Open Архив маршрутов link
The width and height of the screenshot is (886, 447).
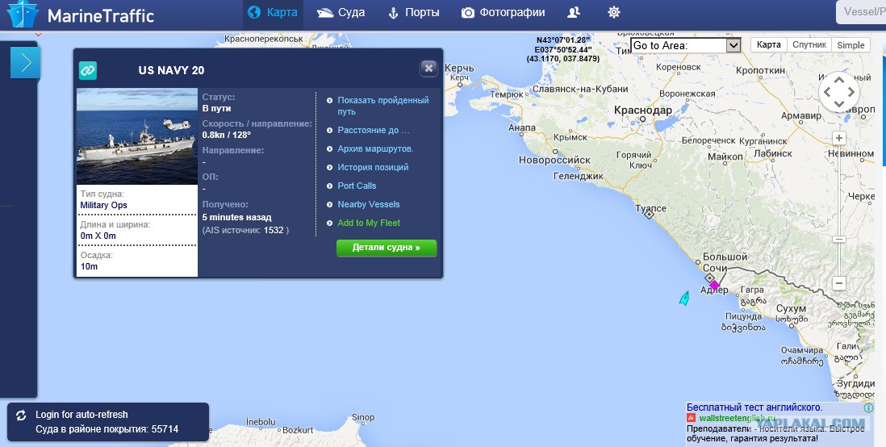tap(375, 148)
